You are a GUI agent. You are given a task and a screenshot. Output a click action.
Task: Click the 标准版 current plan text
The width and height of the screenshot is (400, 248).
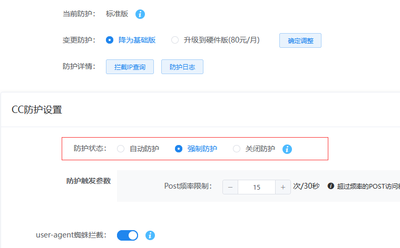pyautogui.click(x=117, y=14)
